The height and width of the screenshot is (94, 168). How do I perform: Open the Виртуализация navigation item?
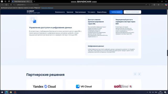(81, 12)
